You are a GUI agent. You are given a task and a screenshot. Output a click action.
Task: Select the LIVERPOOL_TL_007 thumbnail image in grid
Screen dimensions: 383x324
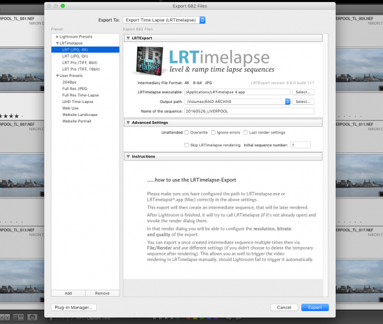[22, 176]
